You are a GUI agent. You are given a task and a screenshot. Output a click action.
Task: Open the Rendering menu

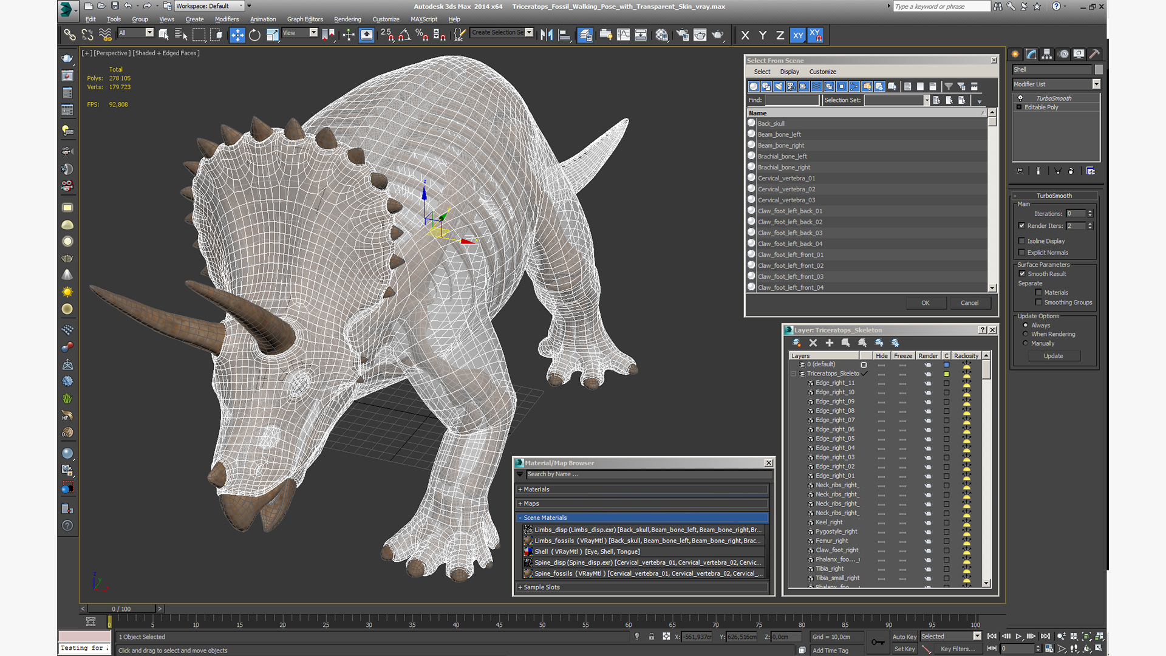[347, 19]
